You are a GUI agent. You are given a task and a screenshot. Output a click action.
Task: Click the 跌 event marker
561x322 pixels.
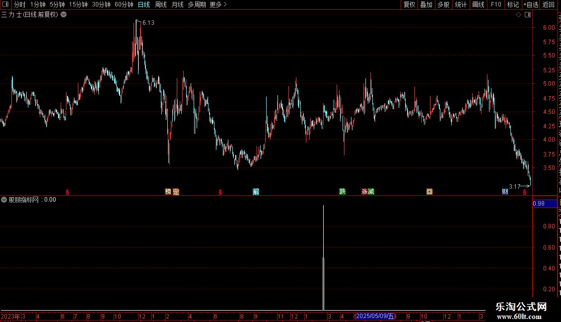(343, 192)
